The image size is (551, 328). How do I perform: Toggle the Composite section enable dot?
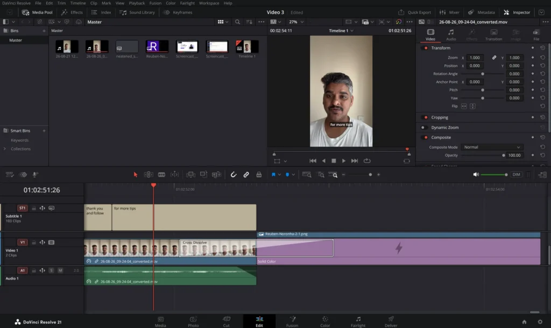point(426,137)
